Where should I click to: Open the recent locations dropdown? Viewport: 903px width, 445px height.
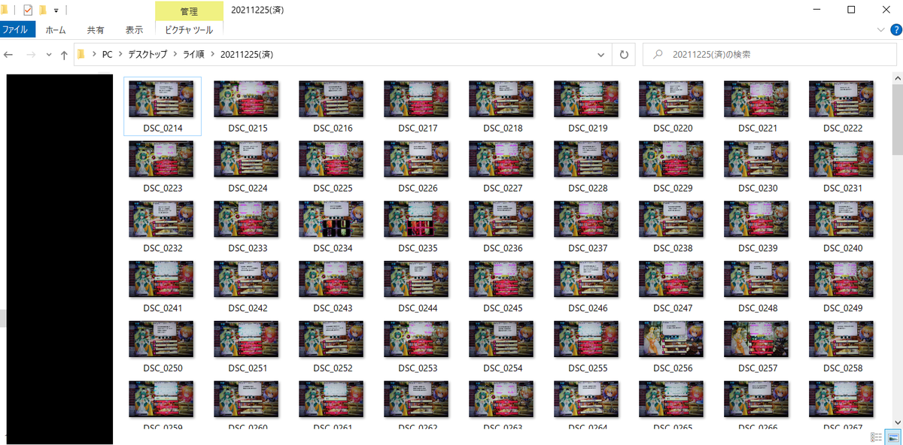tap(49, 55)
